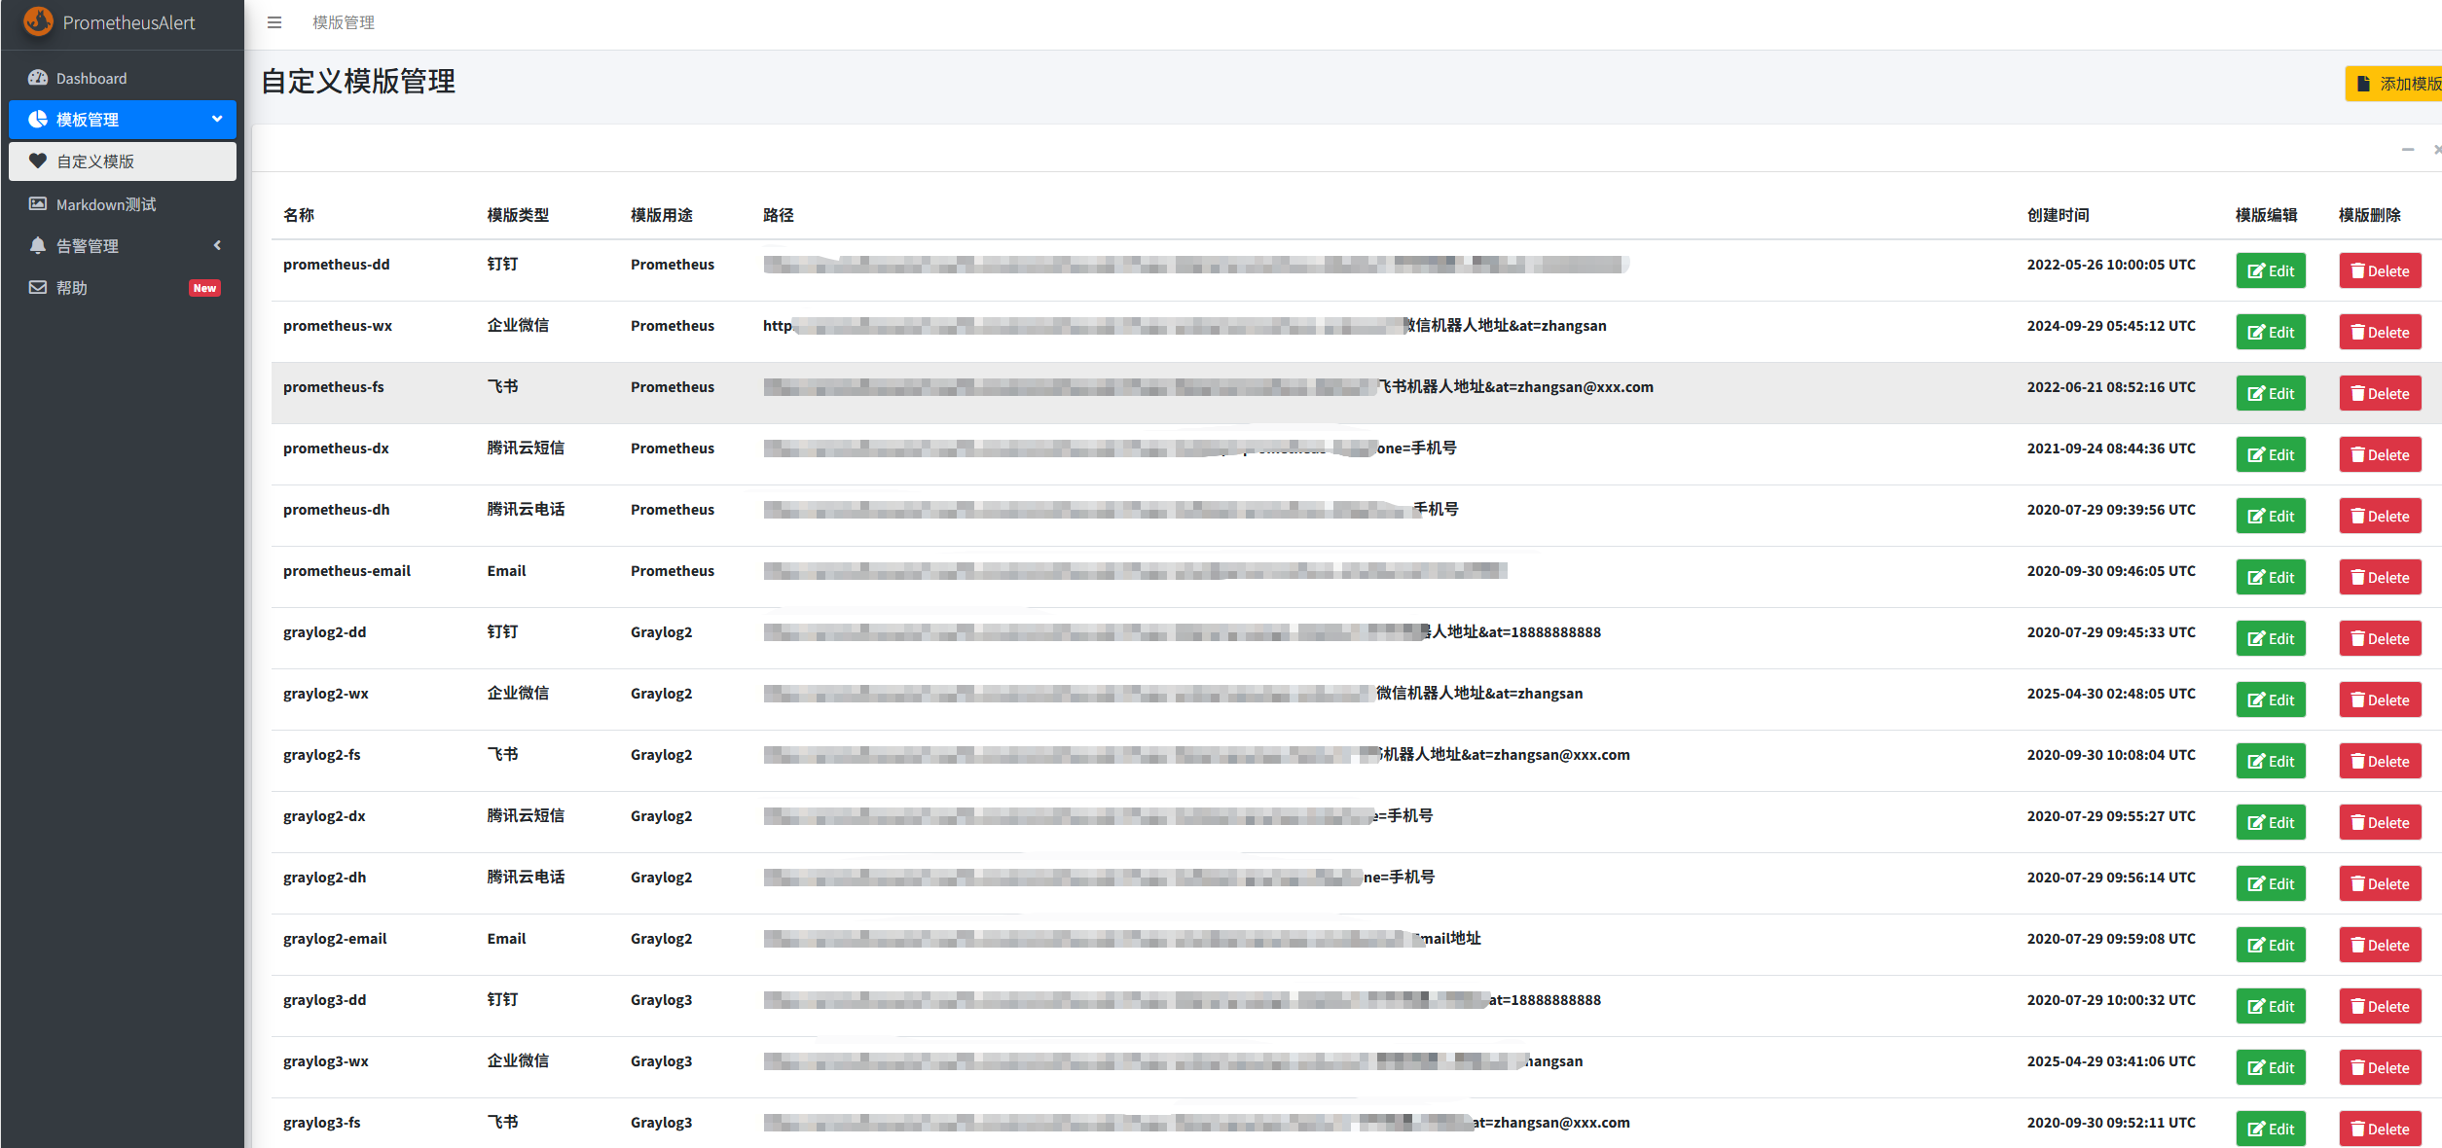The image size is (2442, 1148).
Task: Delete the graylog2-dh template
Action: point(2381,884)
